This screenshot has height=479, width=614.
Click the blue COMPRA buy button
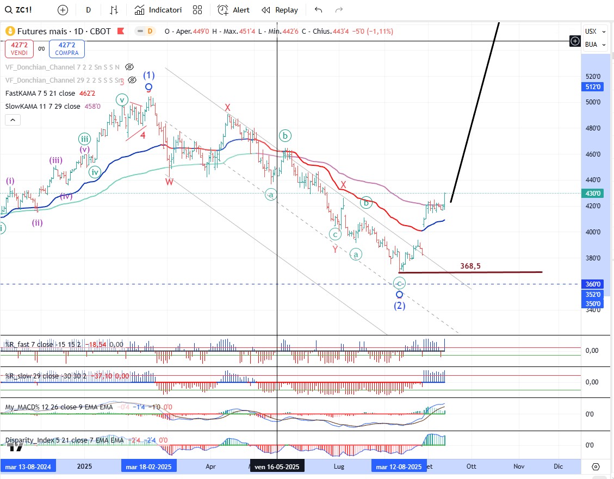[66, 49]
